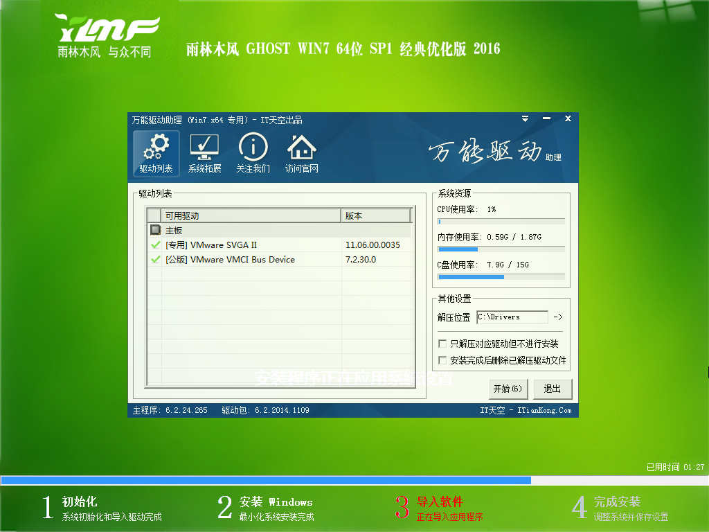This screenshot has width=709, height=532.
Task: Click the IT天空 - ITianKong.Com link
Action: pyautogui.click(x=526, y=410)
